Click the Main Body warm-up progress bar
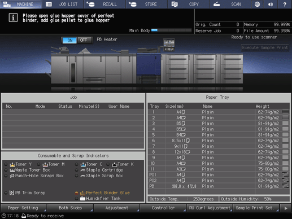The height and width of the screenshot is (219, 292). (171, 30)
